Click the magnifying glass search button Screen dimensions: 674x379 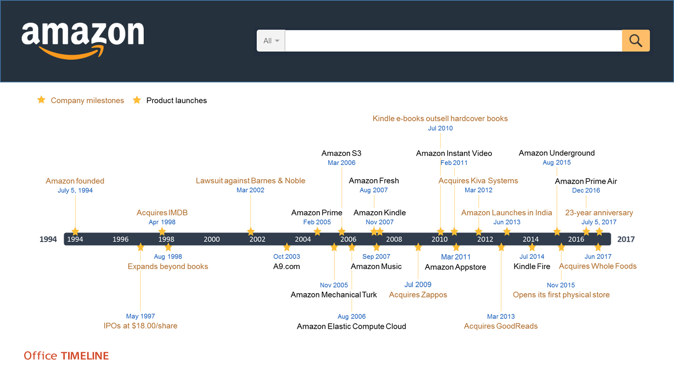(x=635, y=40)
